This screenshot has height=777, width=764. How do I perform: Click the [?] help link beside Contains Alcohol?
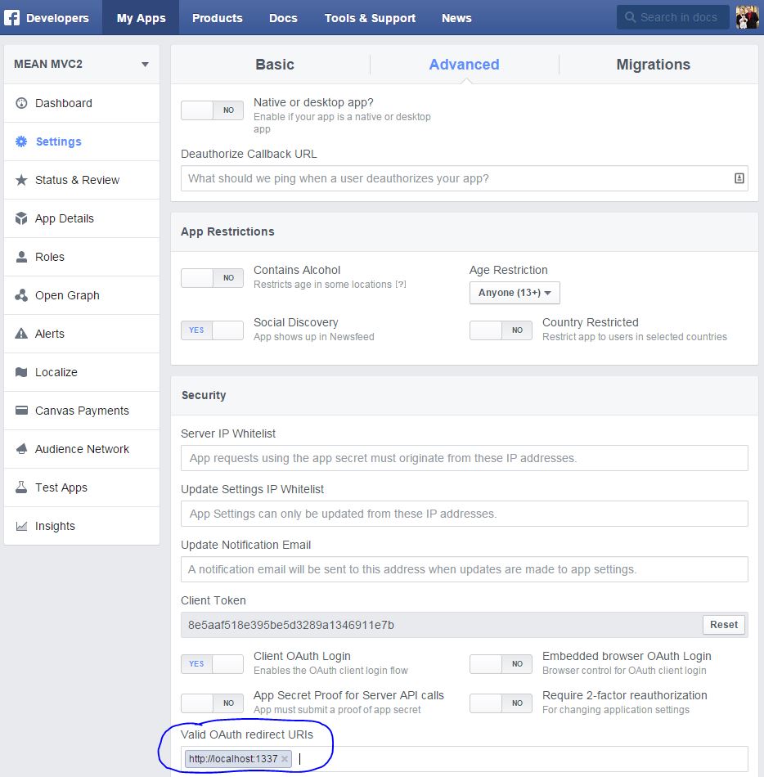point(401,285)
